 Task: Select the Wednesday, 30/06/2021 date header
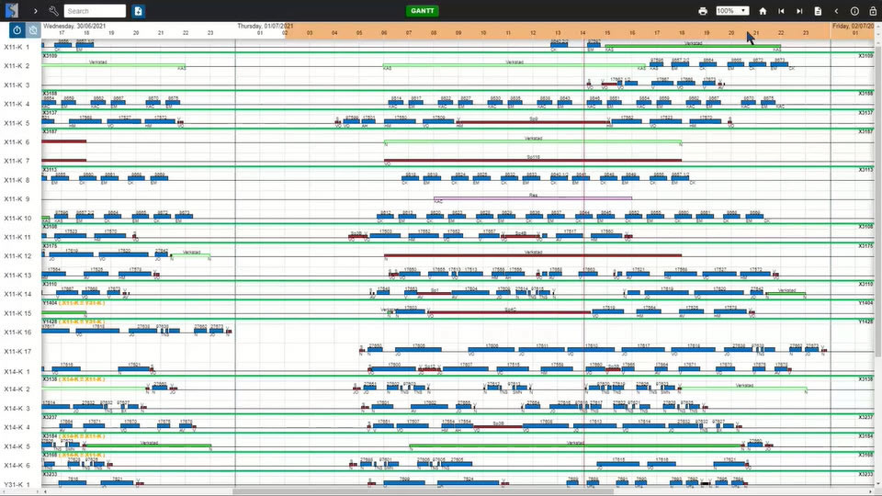click(x=74, y=26)
